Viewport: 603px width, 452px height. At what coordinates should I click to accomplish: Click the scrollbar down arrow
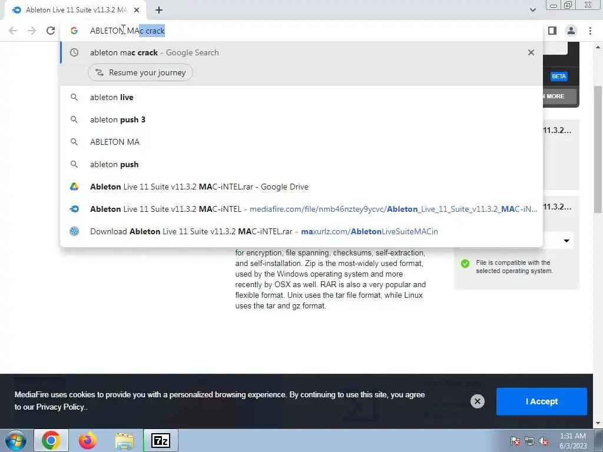pyautogui.click(x=598, y=423)
